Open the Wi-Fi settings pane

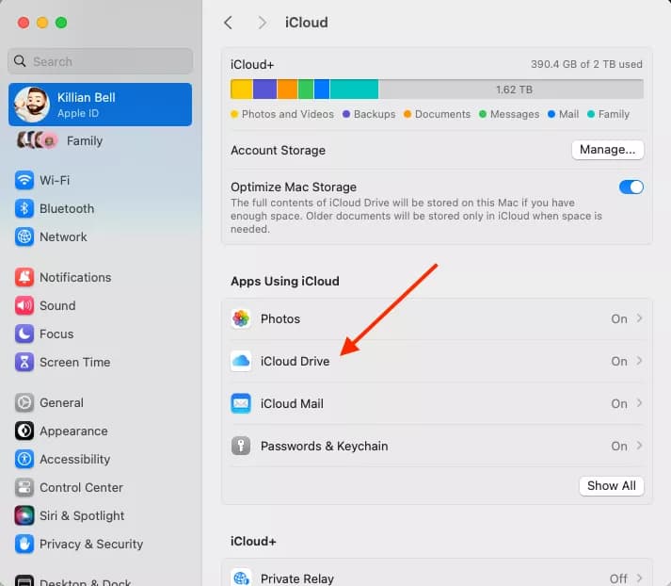(100, 180)
